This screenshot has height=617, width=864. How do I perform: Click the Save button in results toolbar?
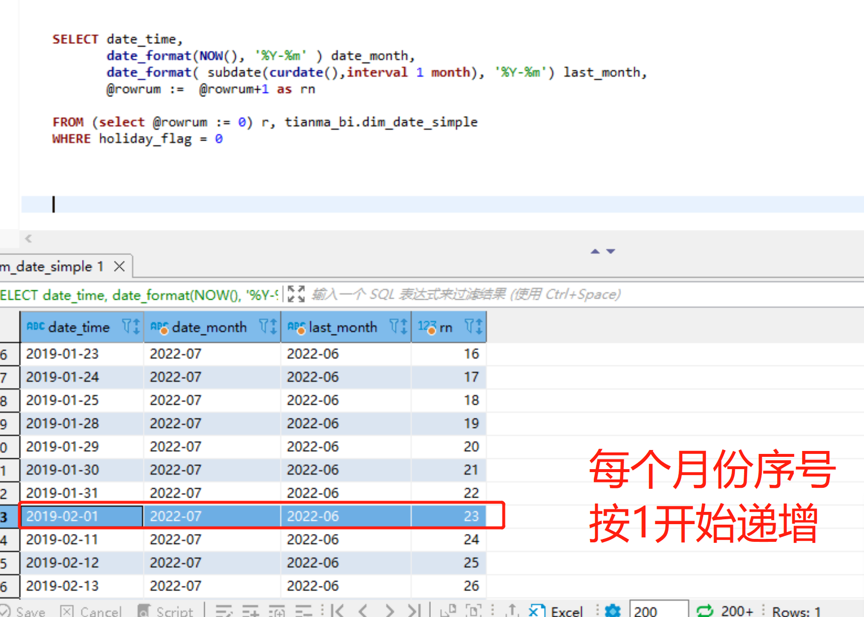(x=23, y=611)
